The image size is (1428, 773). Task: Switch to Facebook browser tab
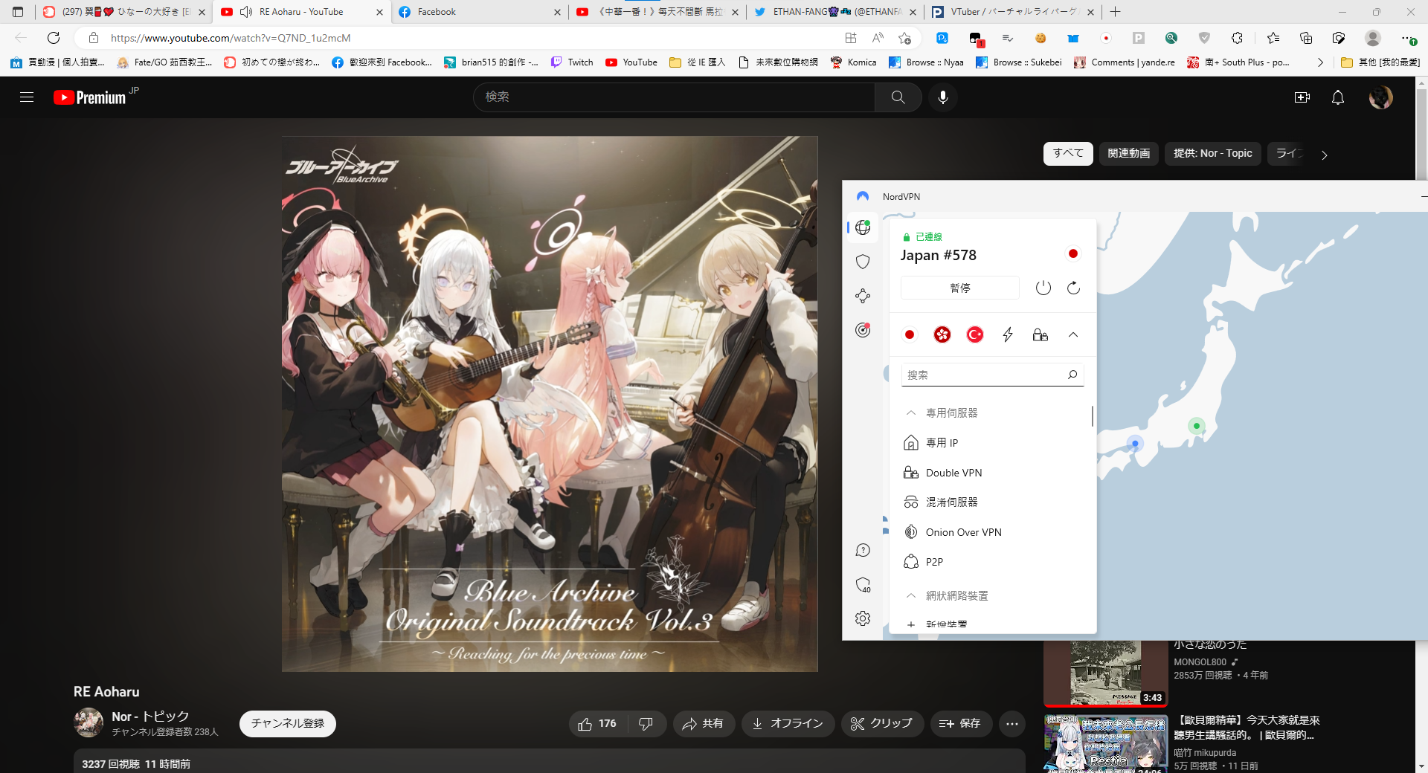(480, 12)
